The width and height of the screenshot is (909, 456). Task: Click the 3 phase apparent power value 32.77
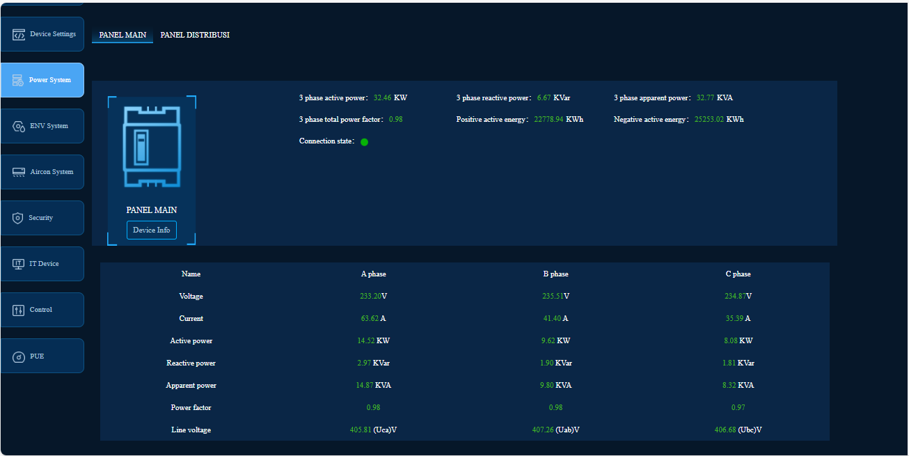point(706,98)
